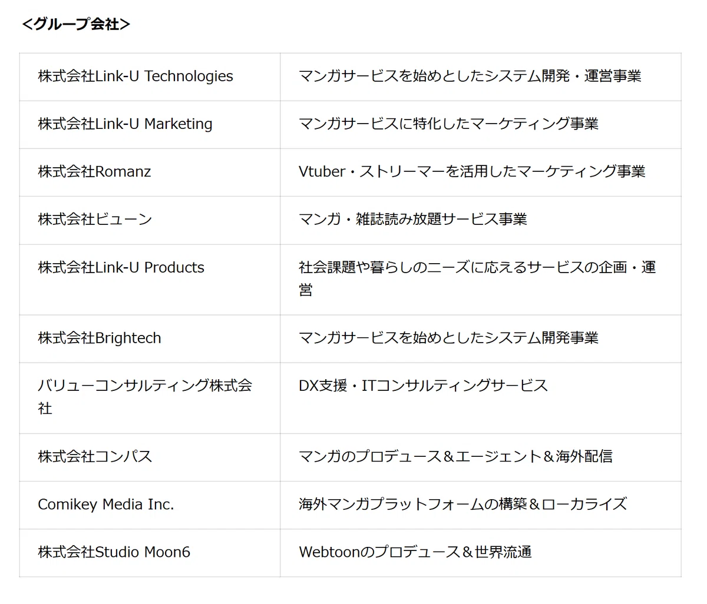Select the 株式会社Romanz table cell
707x604 pixels.
pyautogui.click(x=150, y=172)
